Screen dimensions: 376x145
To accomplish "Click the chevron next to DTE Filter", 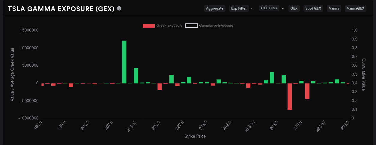I will pos(283,8).
